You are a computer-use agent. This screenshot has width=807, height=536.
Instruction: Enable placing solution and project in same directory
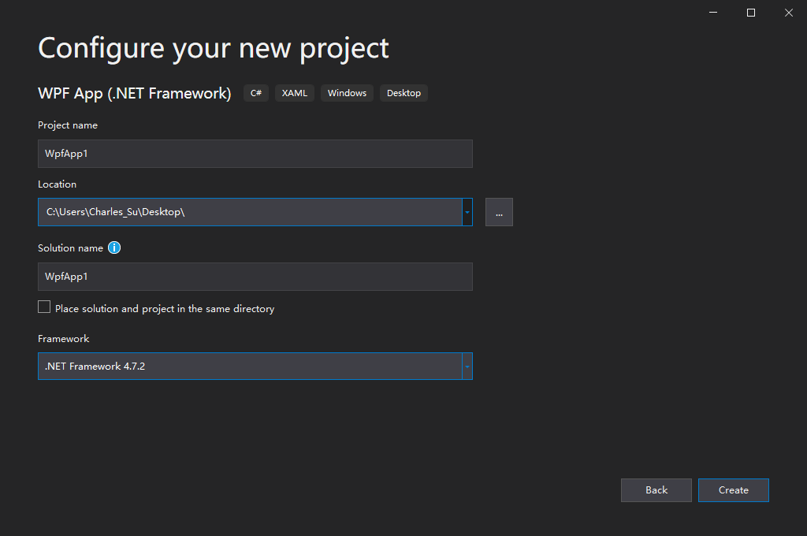(44, 307)
